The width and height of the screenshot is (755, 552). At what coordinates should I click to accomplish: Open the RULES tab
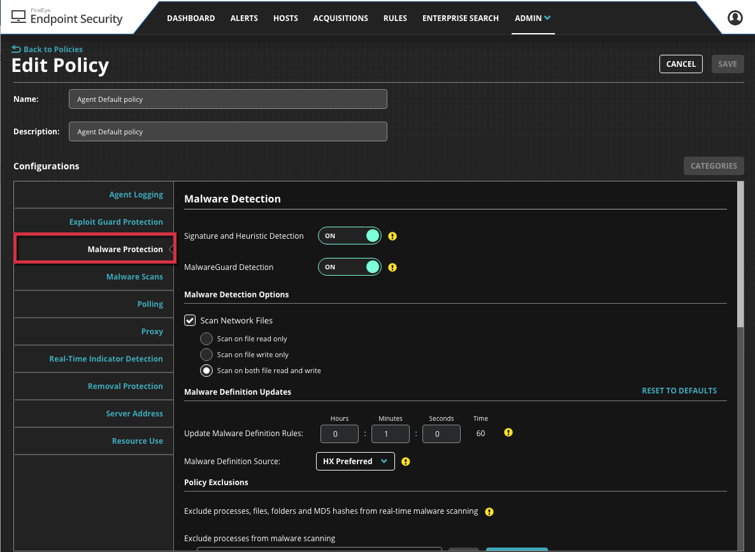[x=395, y=18]
